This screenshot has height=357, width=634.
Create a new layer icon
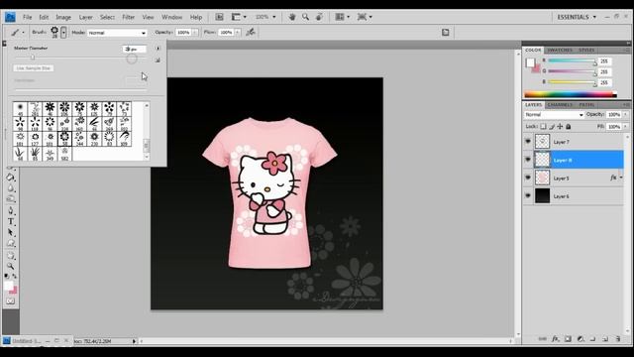point(605,339)
